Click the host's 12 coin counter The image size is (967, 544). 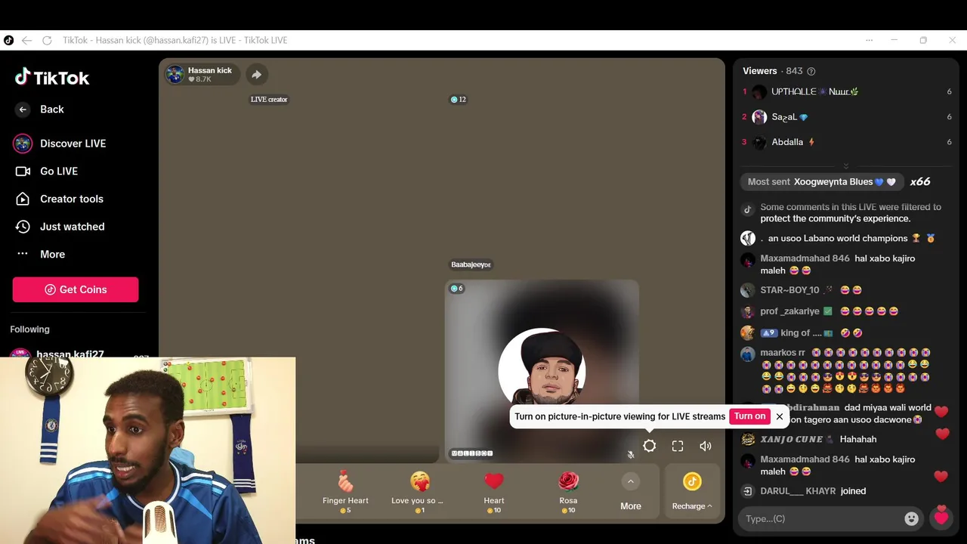click(x=459, y=100)
